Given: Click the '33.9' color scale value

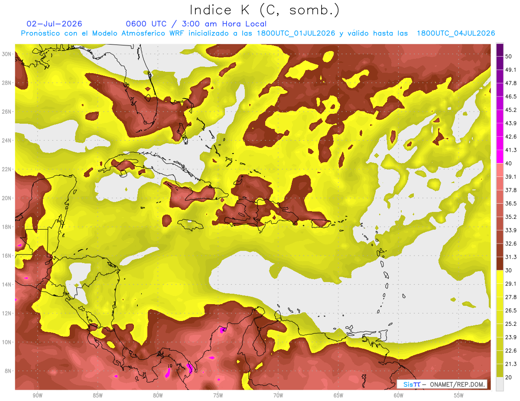Looking at the screenshot, I should pyautogui.click(x=511, y=230).
